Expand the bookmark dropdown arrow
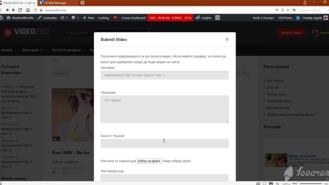329x185 pixels. click(288, 10)
